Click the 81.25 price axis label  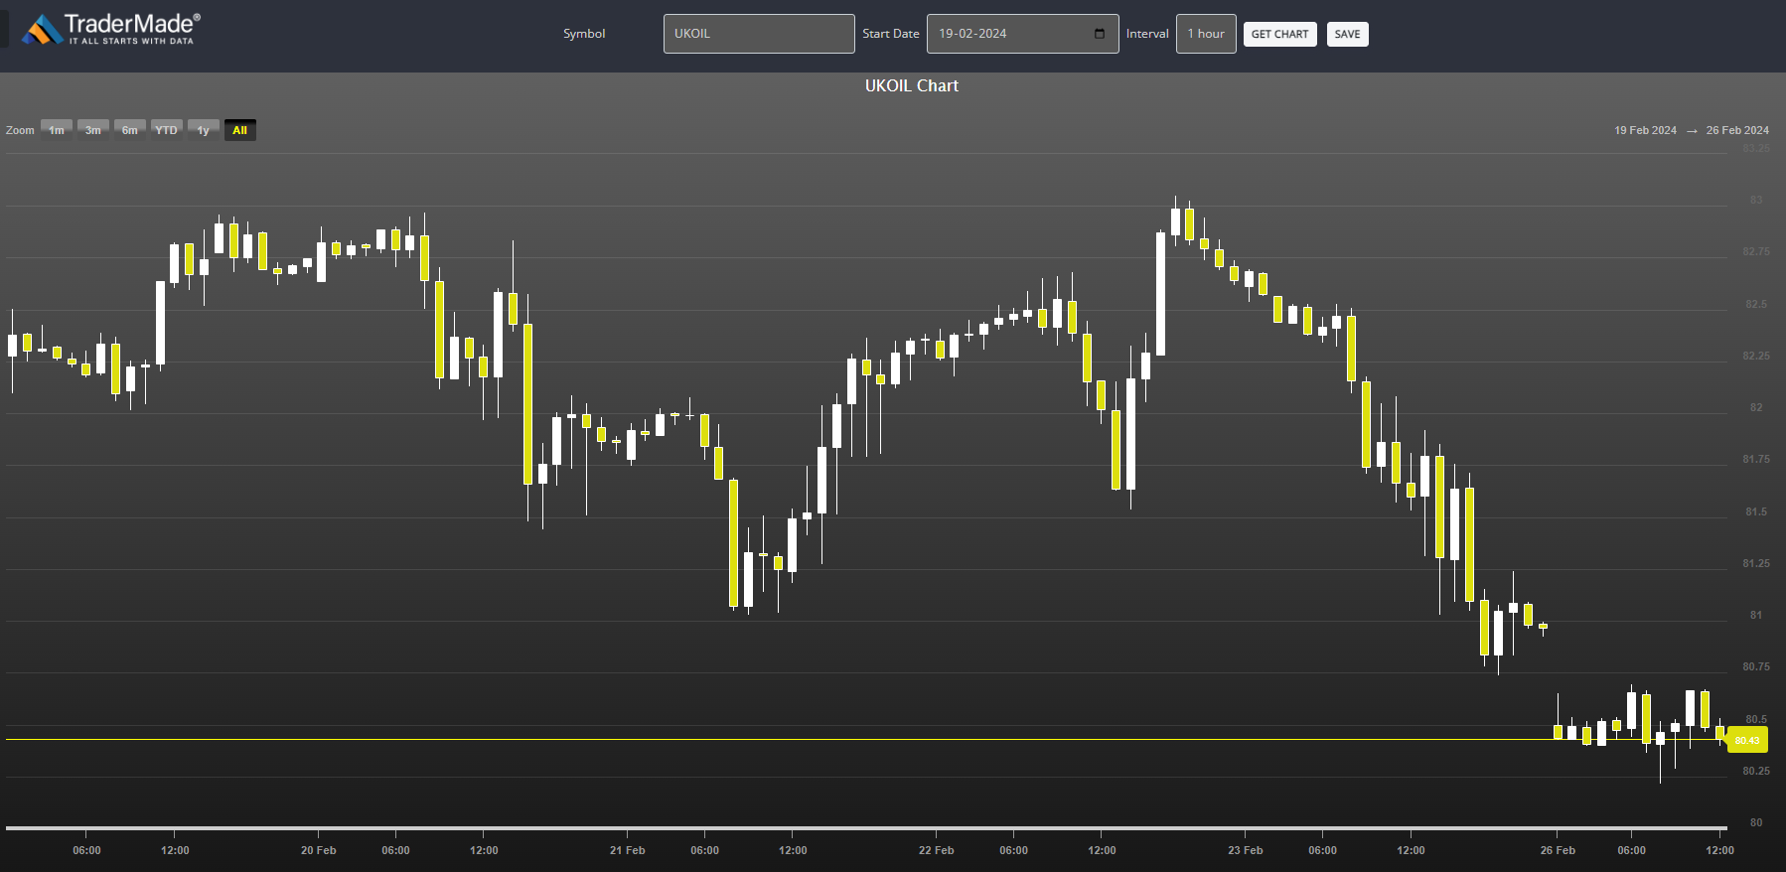pyautogui.click(x=1756, y=563)
